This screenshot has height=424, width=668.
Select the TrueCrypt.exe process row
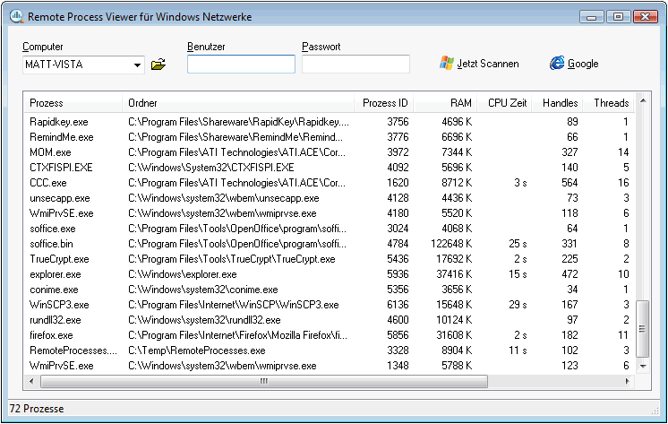click(x=330, y=259)
